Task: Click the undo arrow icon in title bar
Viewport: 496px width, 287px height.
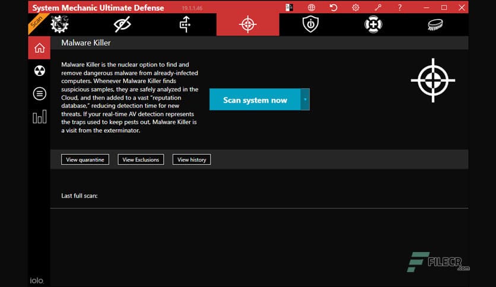Action: pos(333,7)
